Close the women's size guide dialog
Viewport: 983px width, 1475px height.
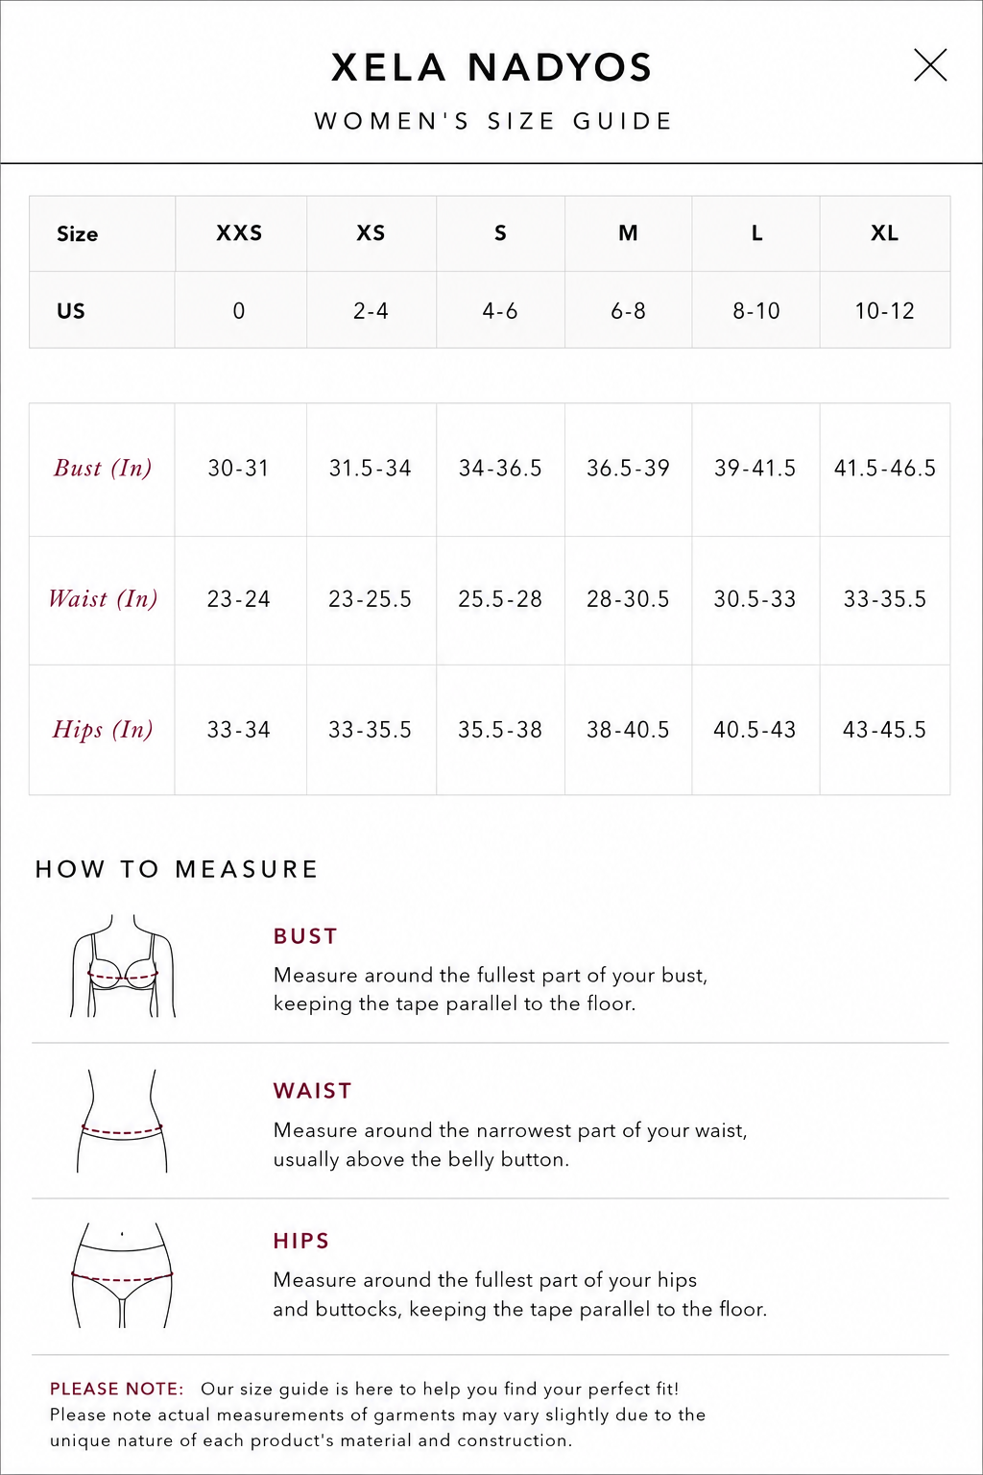pos(930,65)
